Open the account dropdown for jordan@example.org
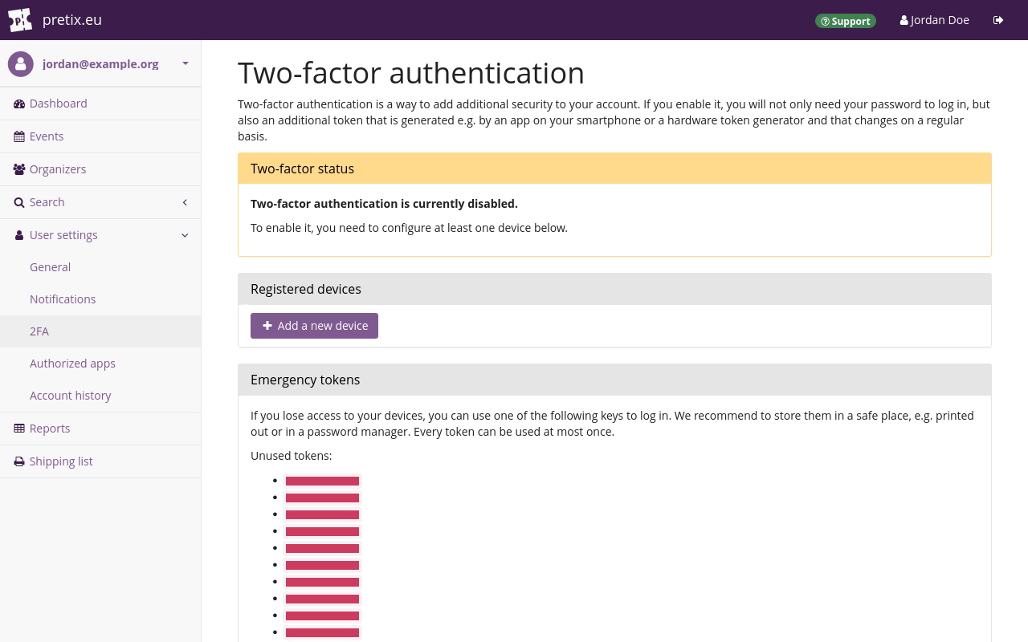The height and width of the screenshot is (642, 1028). [185, 63]
